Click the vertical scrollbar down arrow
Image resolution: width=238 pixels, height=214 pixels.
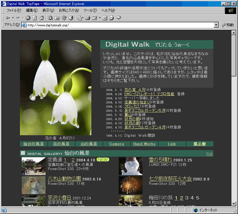(x=234, y=204)
